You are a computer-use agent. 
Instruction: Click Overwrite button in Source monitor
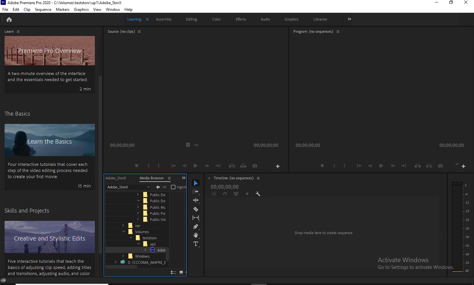tap(243, 166)
